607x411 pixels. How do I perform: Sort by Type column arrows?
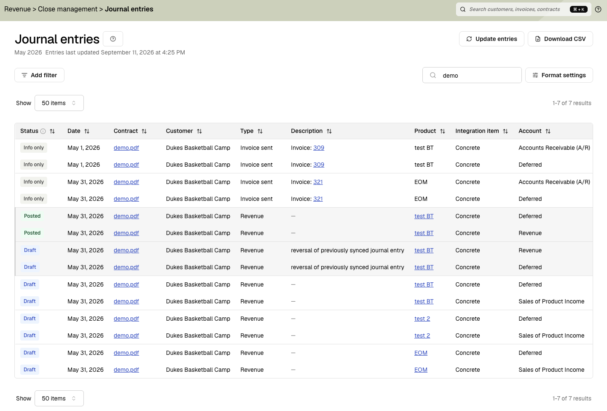pos(260,131)
